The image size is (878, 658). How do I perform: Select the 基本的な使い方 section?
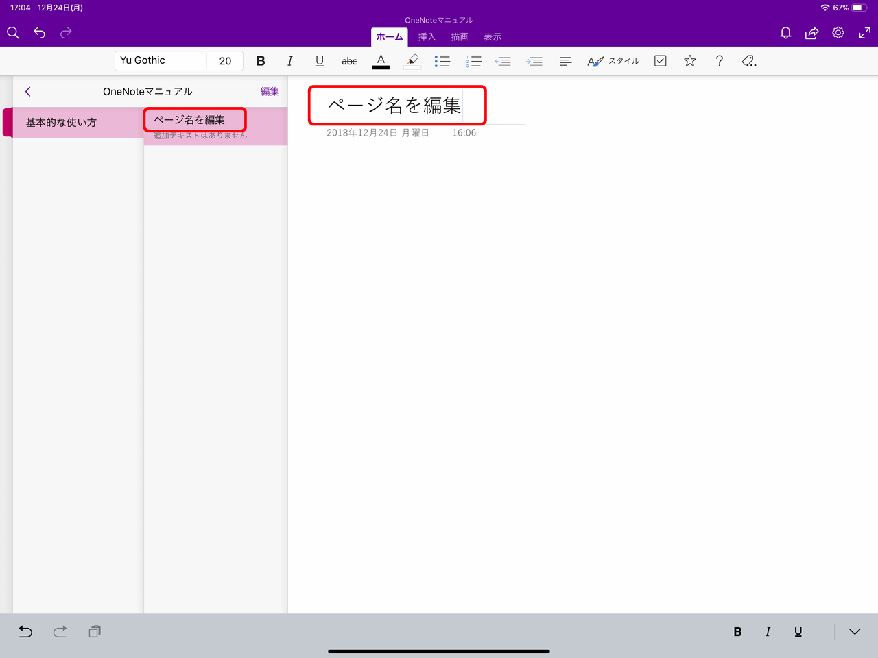(x=78, y=122)
